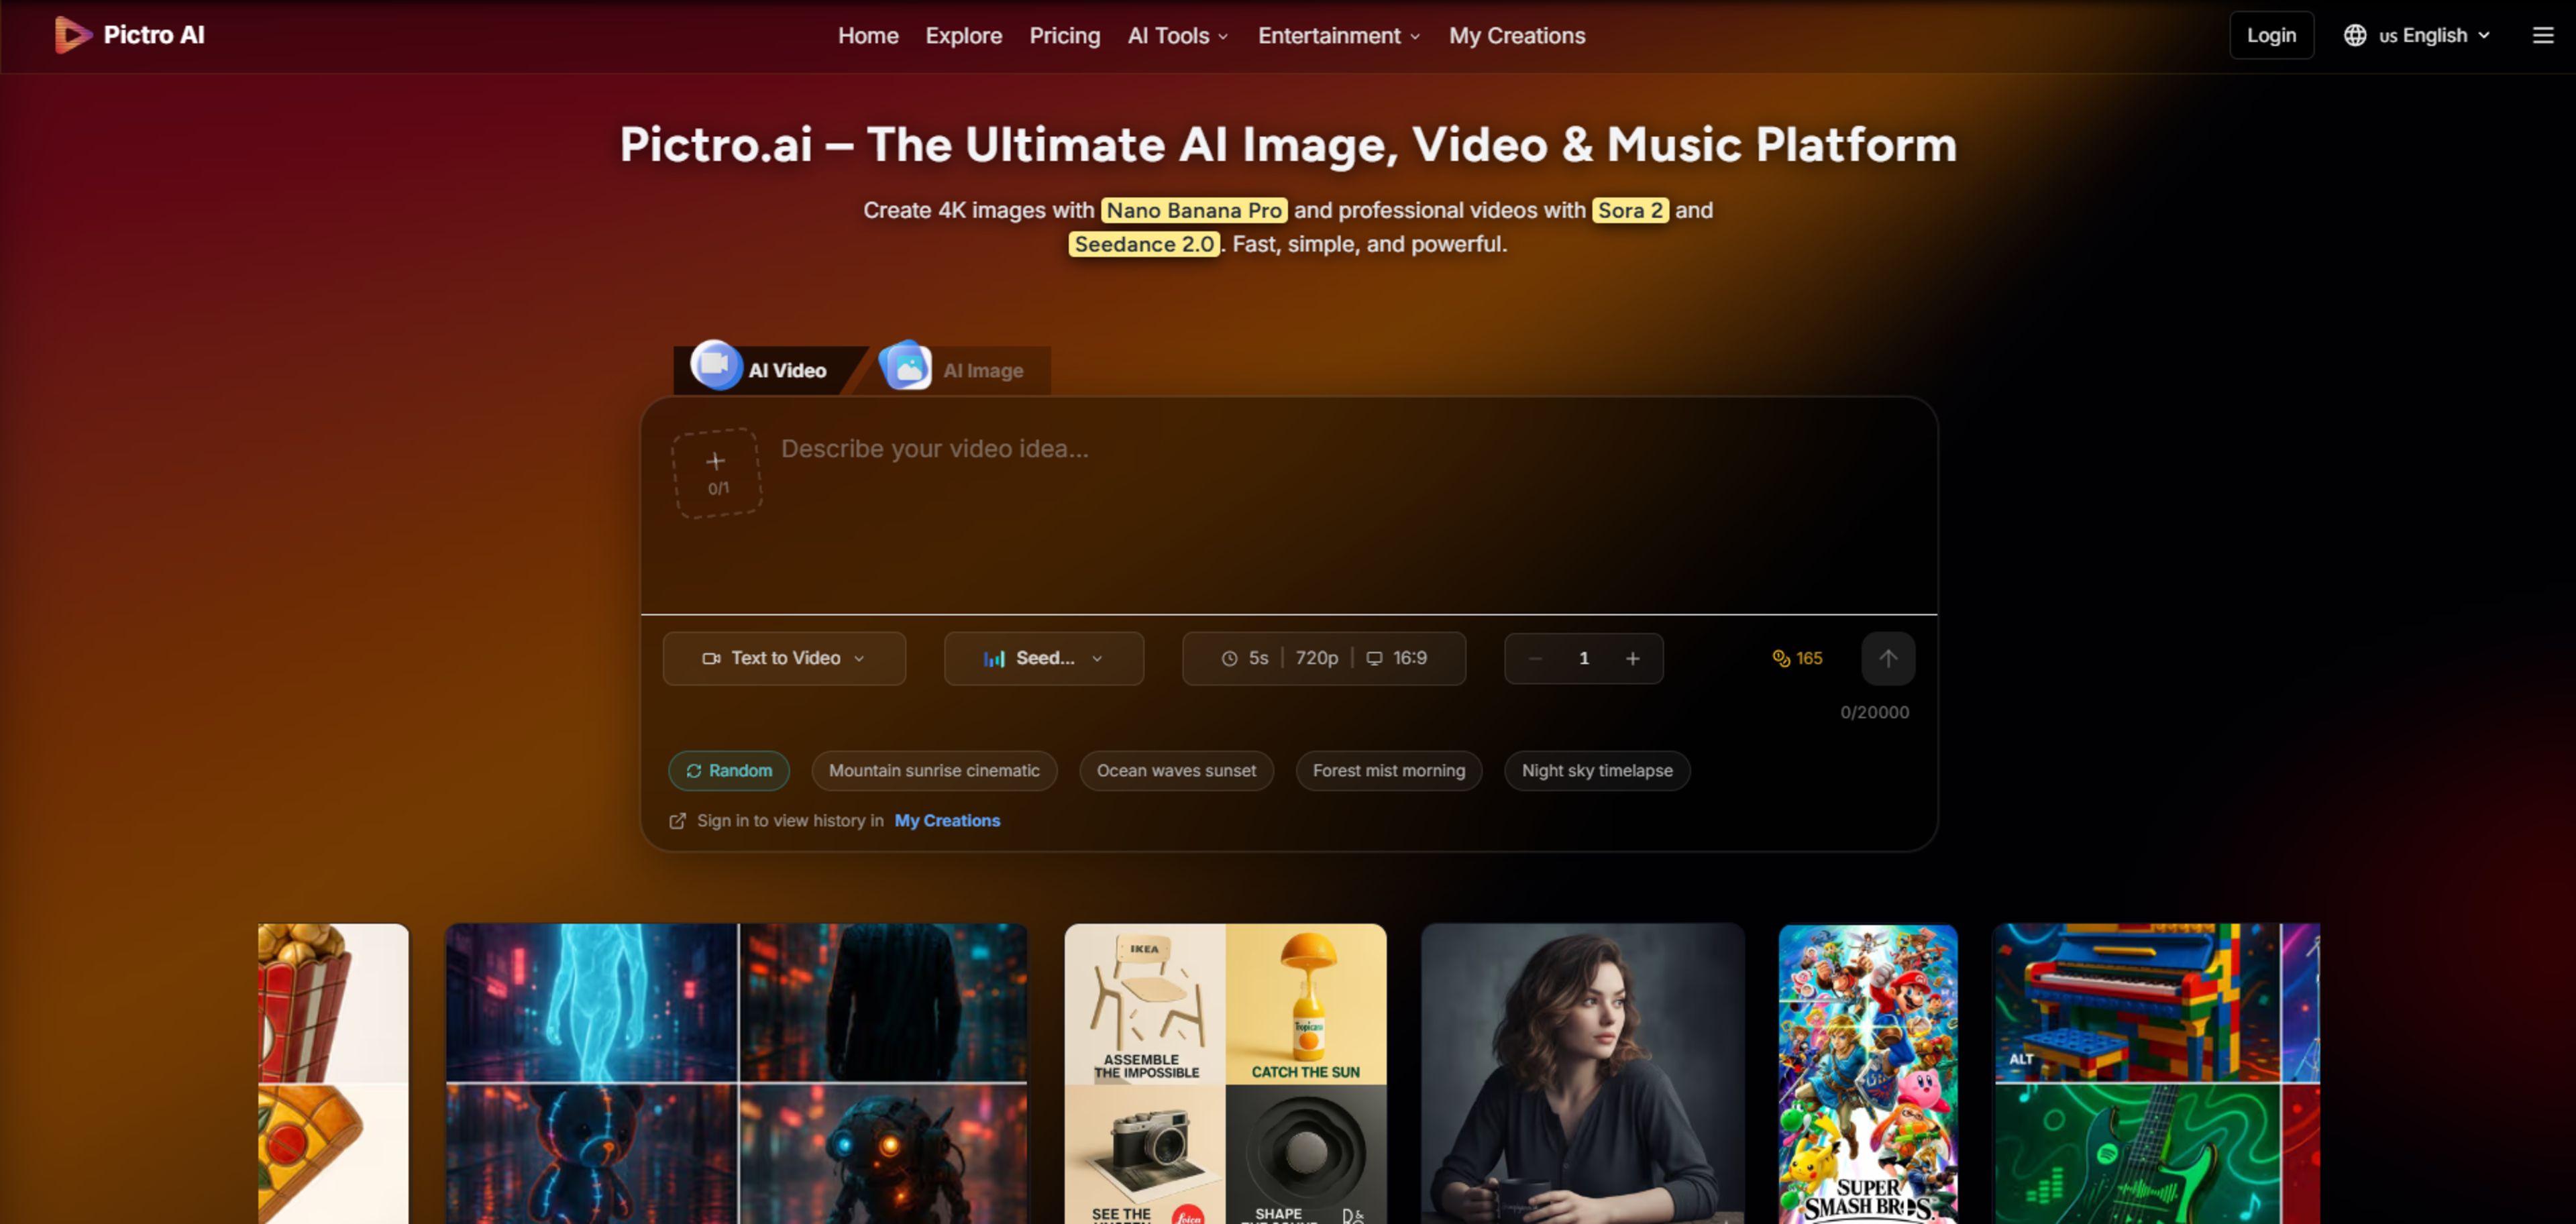Click the Pictro.ai page headline
The height and width of the screenshot is (1224, 2576).
coord(1288,145)
